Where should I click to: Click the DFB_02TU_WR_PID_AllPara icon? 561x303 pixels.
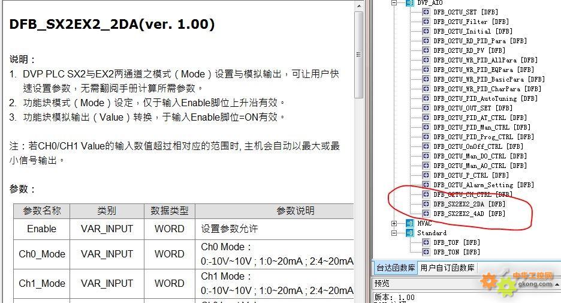[426, 60]
